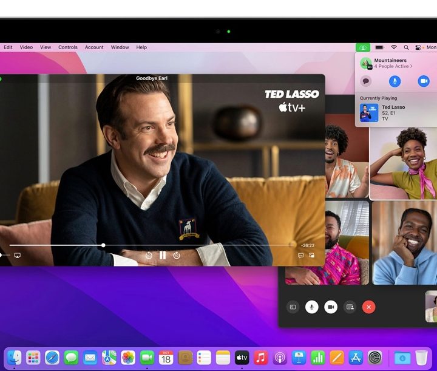Click Ted Lasso artwork under Currently Playing

point(369,113)
